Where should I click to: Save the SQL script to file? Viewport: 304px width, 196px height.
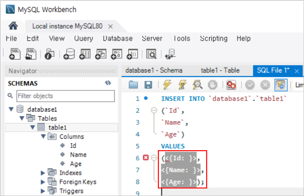coord(148,85)
